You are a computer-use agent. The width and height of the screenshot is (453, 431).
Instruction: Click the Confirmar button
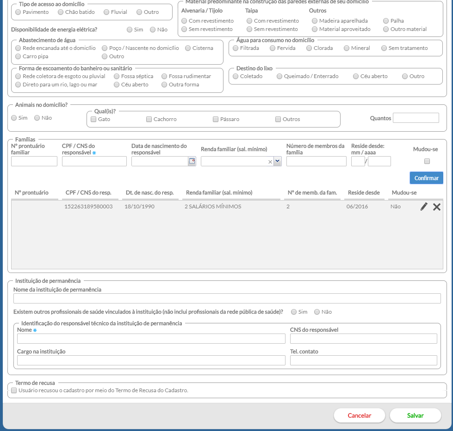point(427,178)
